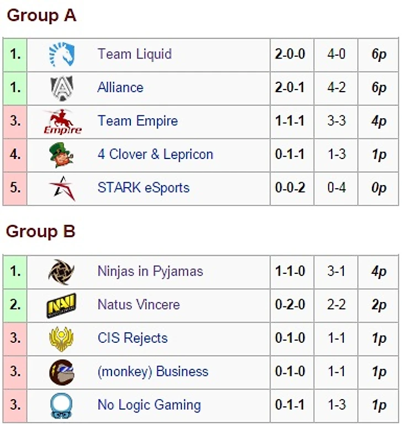Go to the Team Empire page

pyautogui.click(x=137, y=121)
